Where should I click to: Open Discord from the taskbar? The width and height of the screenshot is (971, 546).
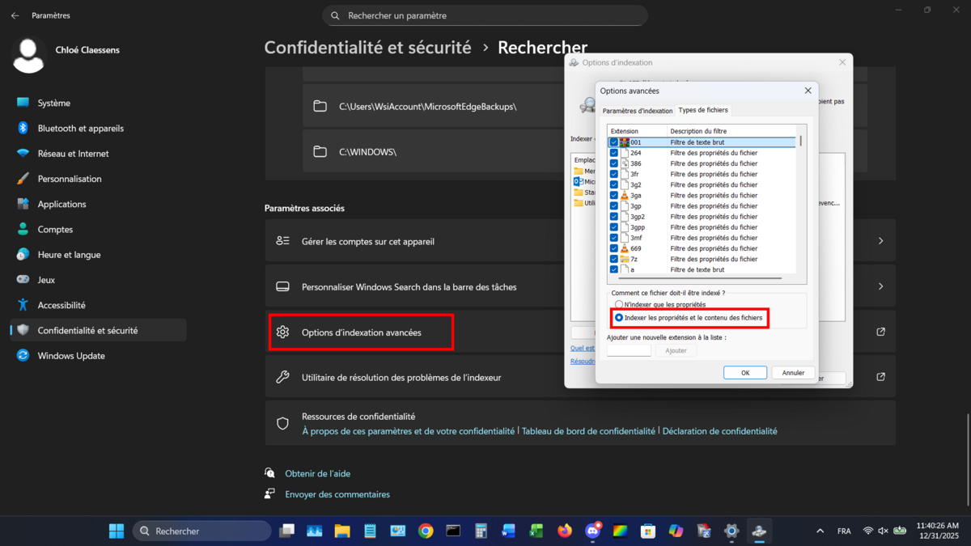point(592,531)
